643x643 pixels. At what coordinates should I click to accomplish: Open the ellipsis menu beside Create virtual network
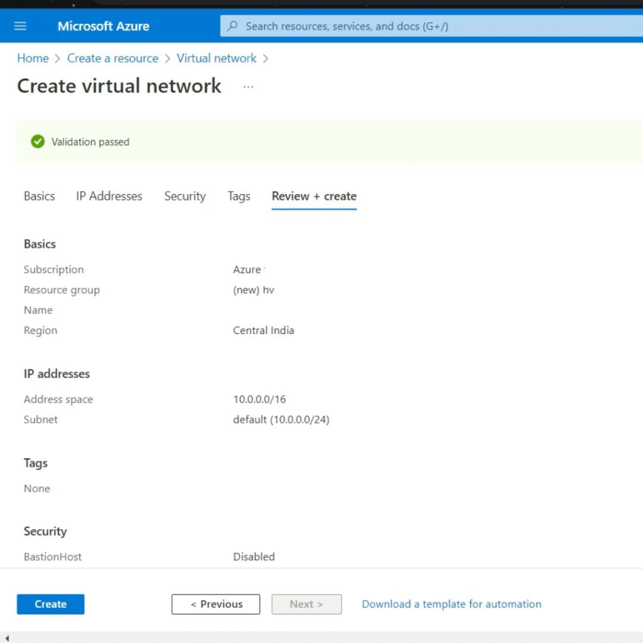(x=248, y=87)
